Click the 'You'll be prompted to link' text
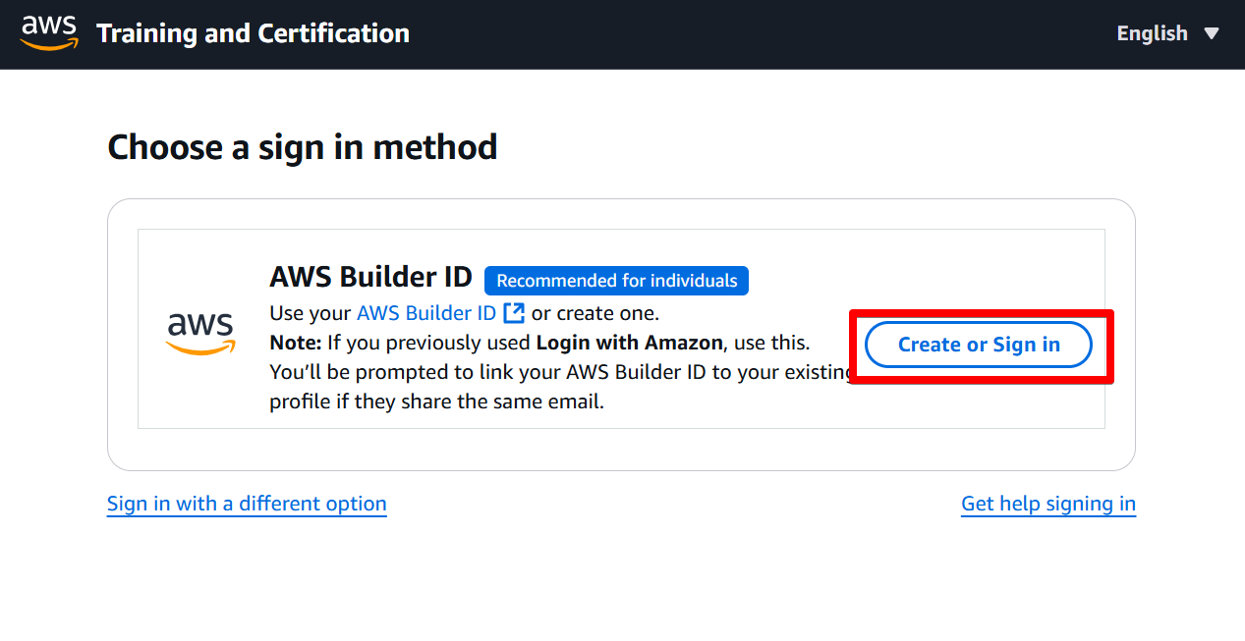The width and height of the screenshot is (1245, 641). tap(413, 372)
